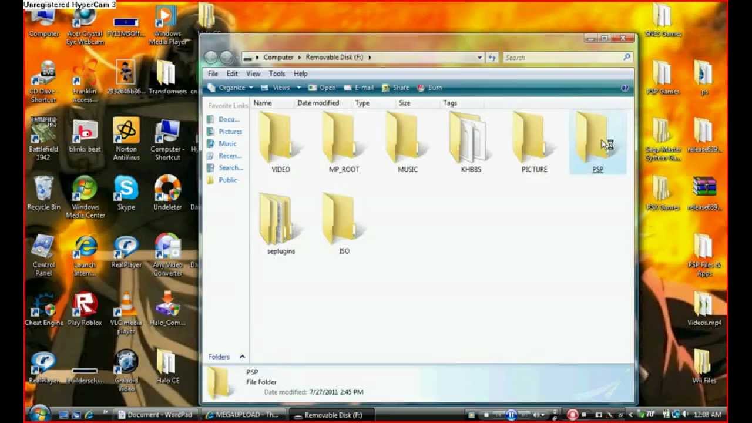Select Wii Files folder on desktop
Viewport: 752px width, 423px height.
(704, 367)
